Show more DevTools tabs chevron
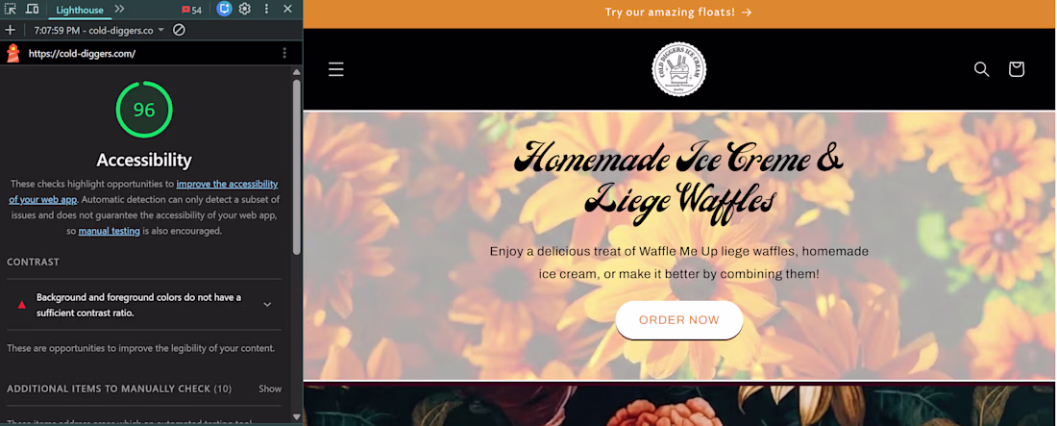Screen dimensions: 1057x426 pos(119,10)
